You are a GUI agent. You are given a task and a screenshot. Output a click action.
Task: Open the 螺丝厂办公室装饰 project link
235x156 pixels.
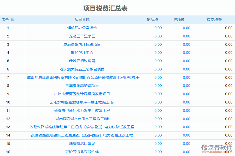point(82,28)
